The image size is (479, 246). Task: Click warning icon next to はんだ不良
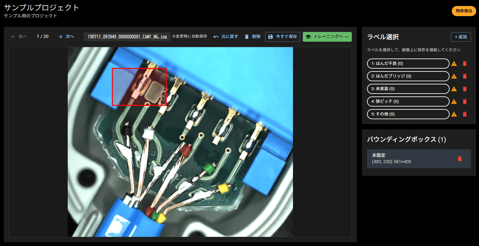click(454, 64)
